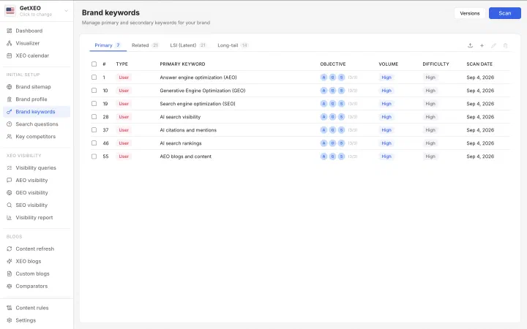Image resolution: width=527 pixels, height=329 pixels.
Task: Click the OBJECTIVE column header
Action: pyautogui.click(x=333, y=64)
